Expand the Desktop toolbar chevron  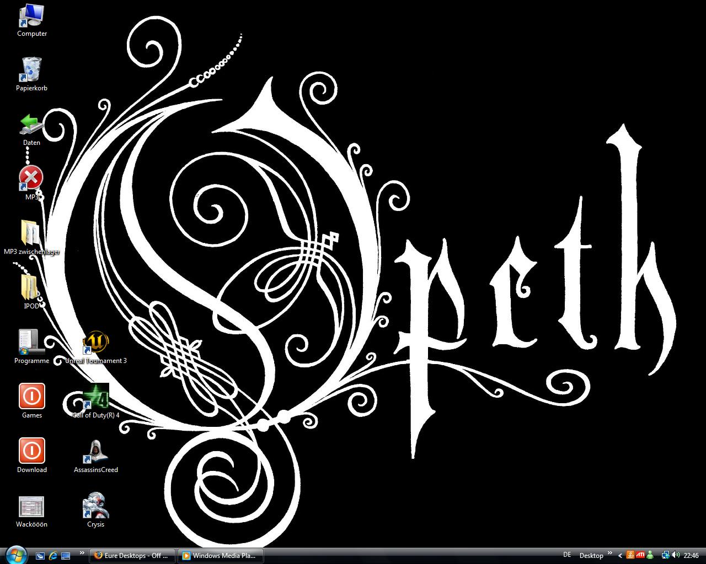(610, 553)
